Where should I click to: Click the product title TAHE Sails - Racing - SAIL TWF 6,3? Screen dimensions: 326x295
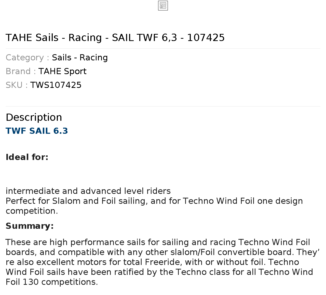pyautogui.click(x=115, y=38)
